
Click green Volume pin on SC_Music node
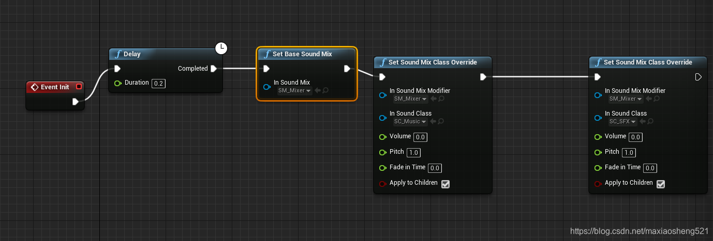382,137
